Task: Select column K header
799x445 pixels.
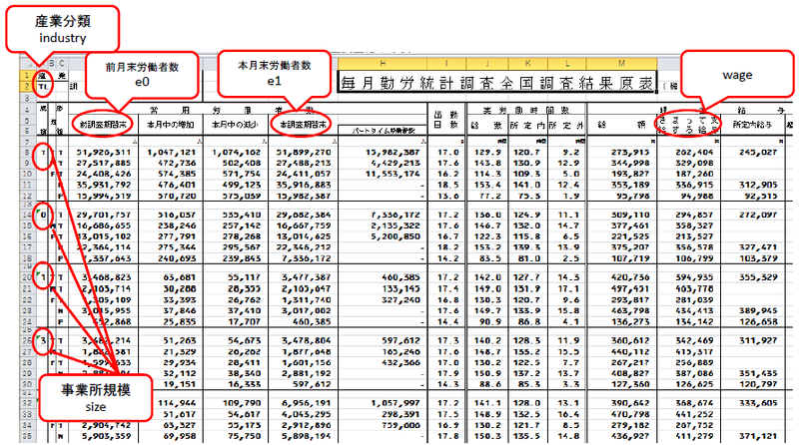Action: point(528,63)
